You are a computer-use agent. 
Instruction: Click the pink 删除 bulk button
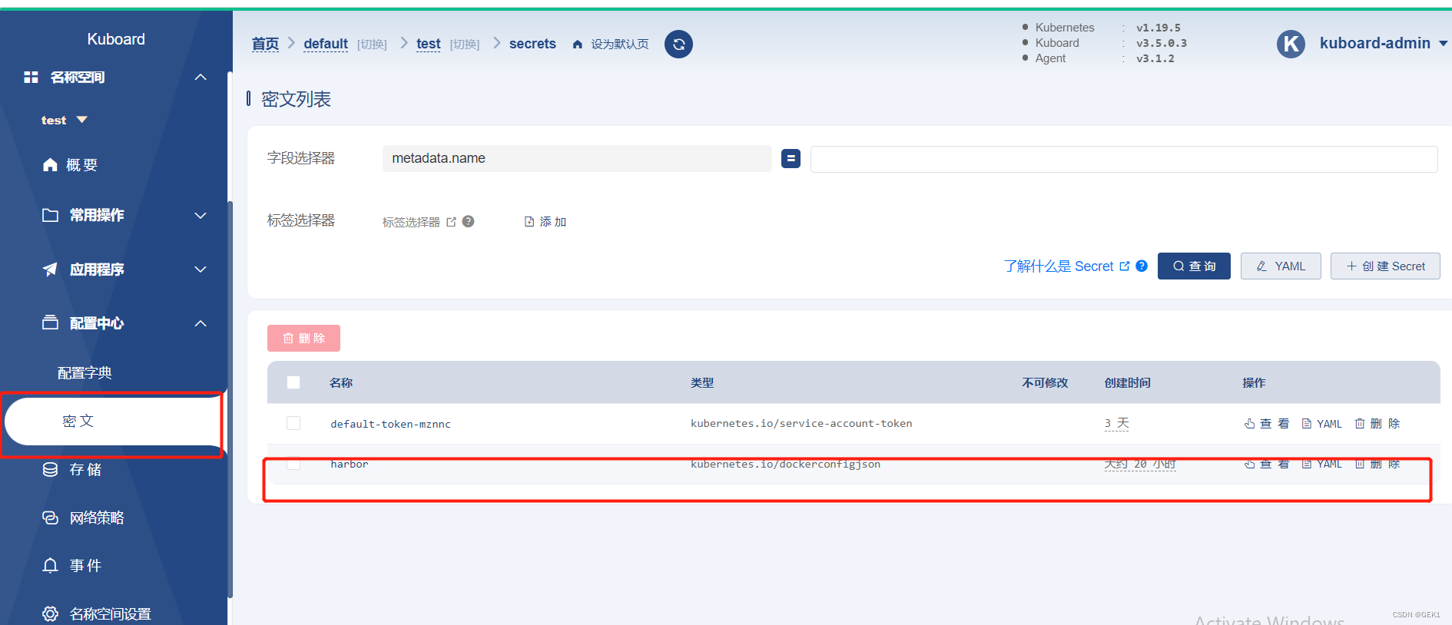pyautogui.click(x=303, y=338)
